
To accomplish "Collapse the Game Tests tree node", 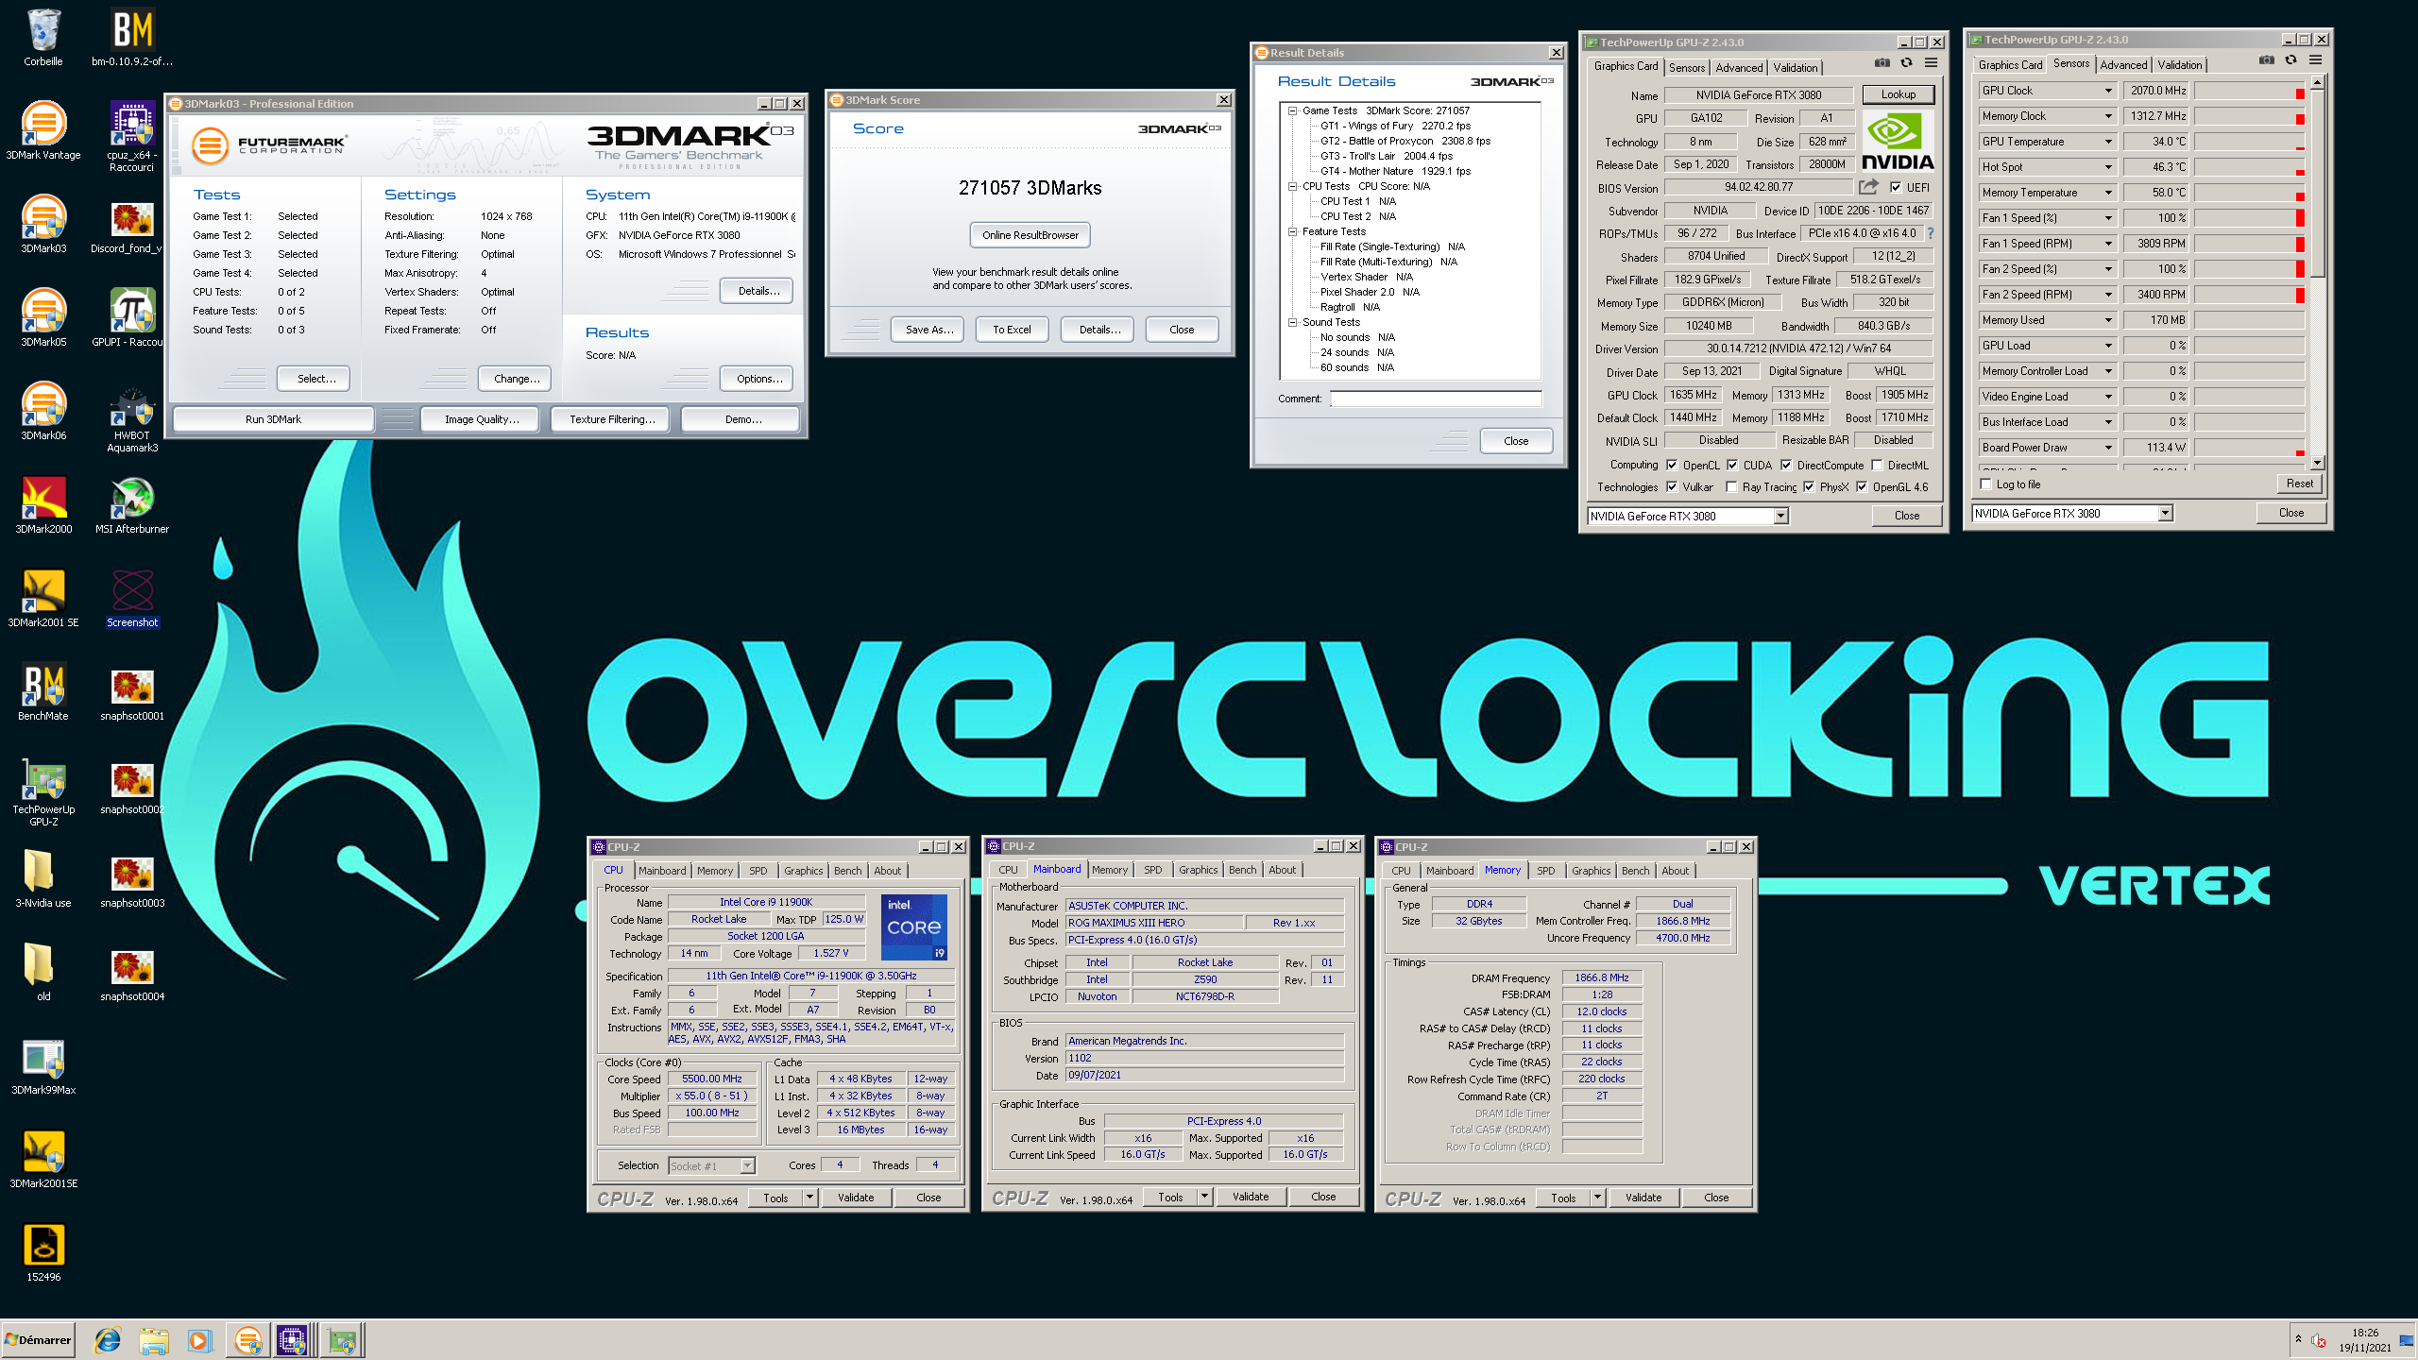I will point(1292,110).
